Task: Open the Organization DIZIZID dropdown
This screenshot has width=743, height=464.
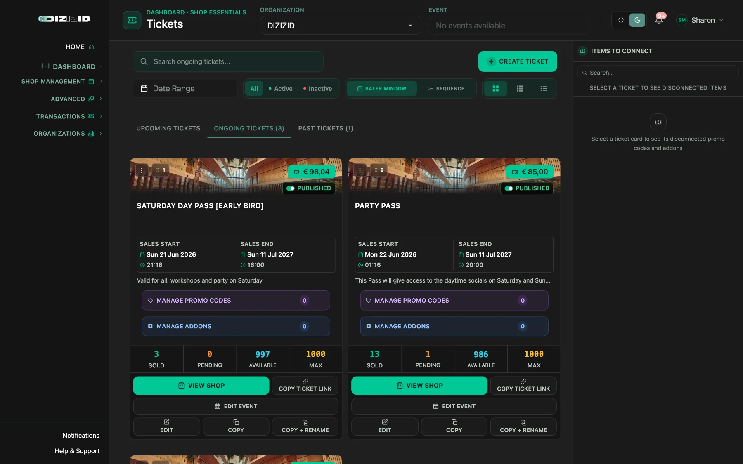Action: point(341,25)
